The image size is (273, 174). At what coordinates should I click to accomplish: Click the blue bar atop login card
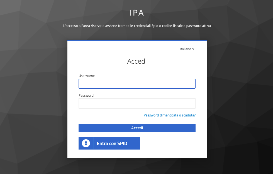(x=137, y=41)
